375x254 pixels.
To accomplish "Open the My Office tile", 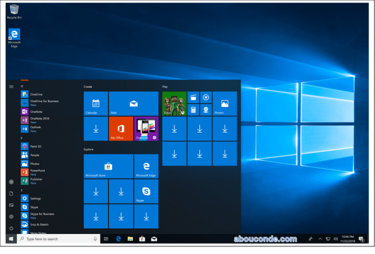I will coord(121,129).
